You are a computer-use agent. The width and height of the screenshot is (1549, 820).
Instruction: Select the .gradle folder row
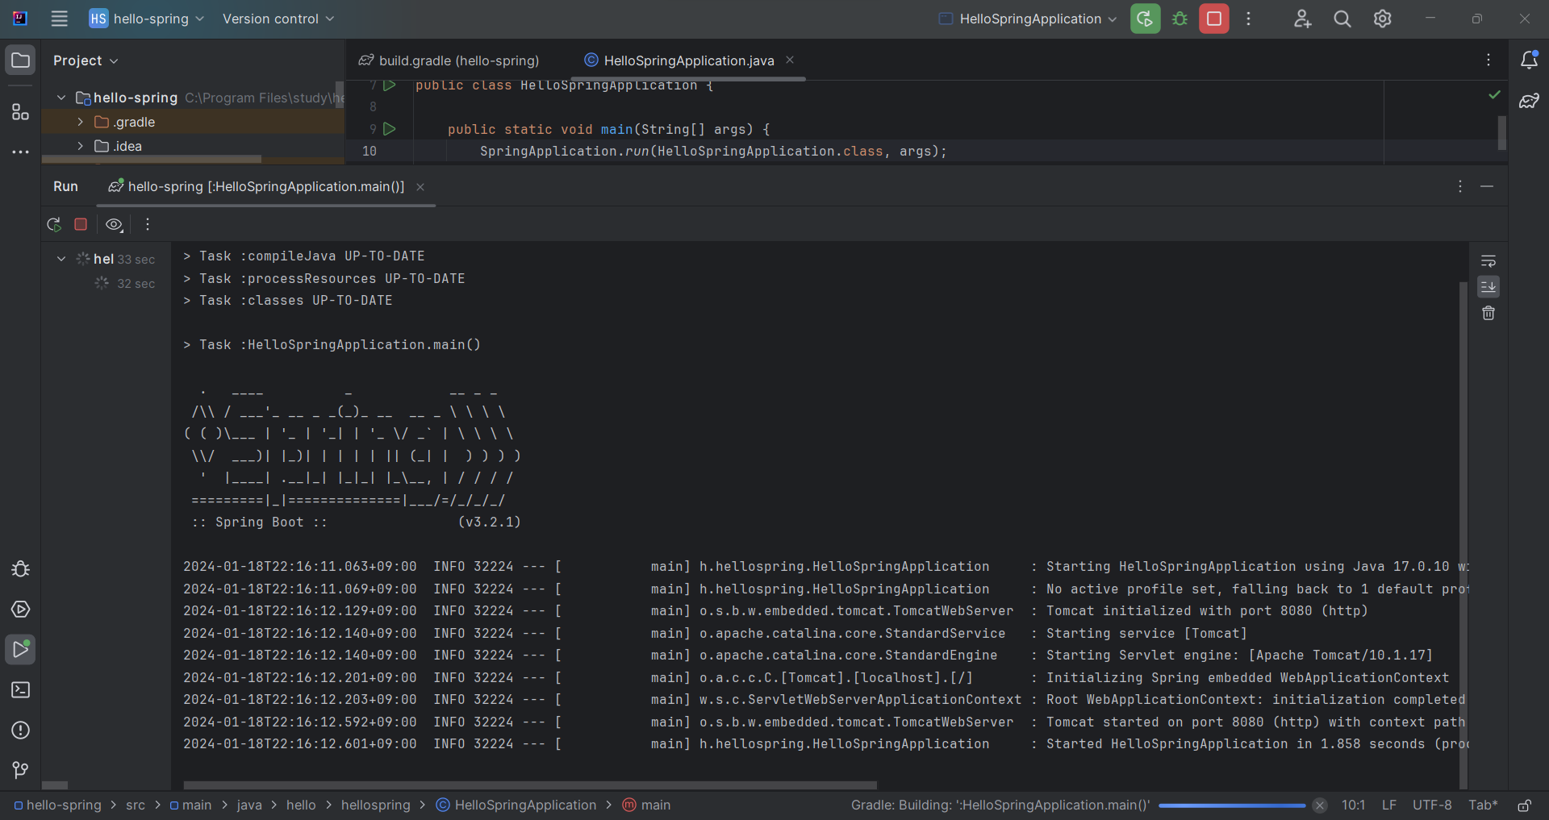point(193,122)
